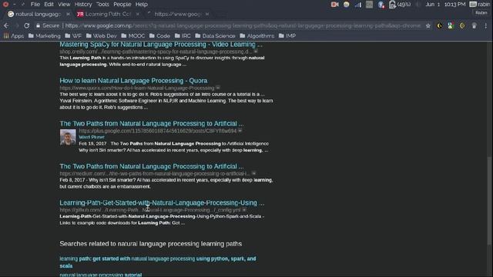Open the MOOC bookmark folder

point(133,36)
